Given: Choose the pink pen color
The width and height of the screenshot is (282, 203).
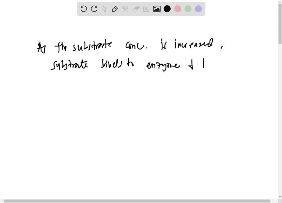Looking at the screenshot, I should 178,9.
